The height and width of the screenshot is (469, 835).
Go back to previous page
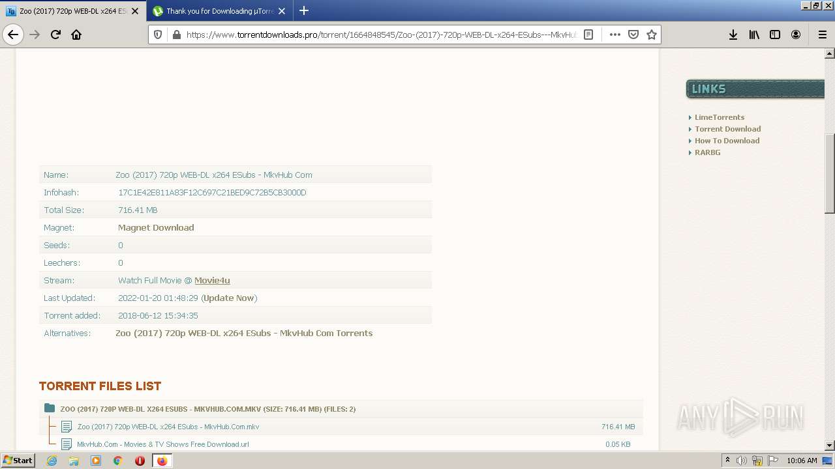tap(13, 35)
